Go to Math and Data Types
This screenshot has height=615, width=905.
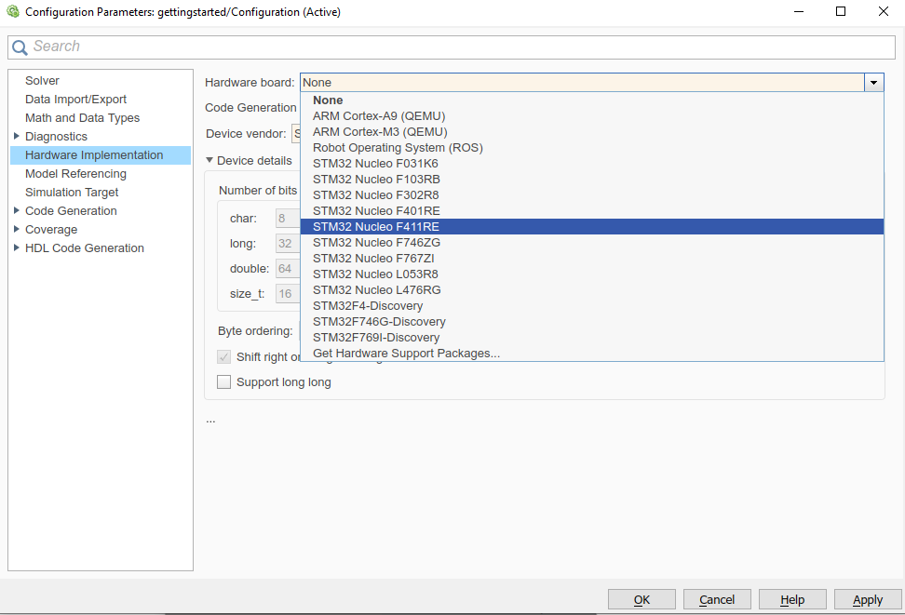83,117
